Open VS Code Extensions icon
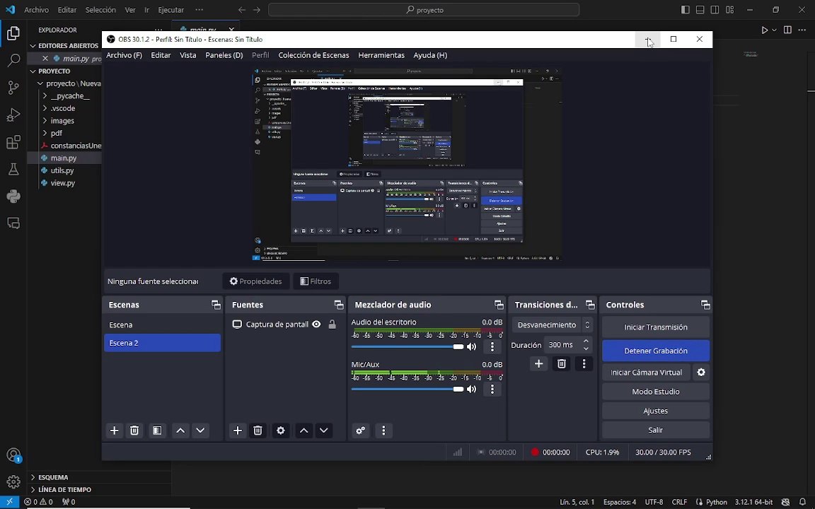Screen dimensions: 815x509 pos(13,142)
